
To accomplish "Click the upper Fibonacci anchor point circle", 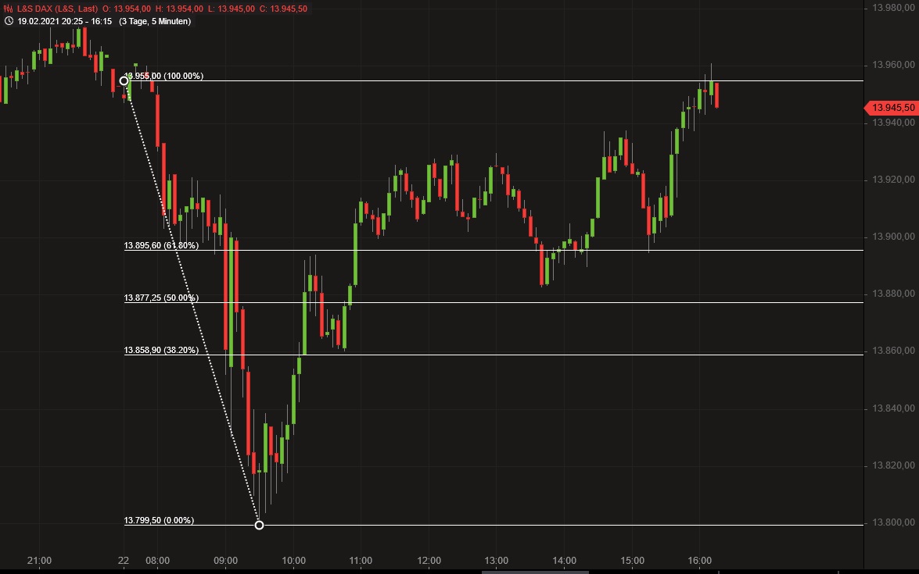I will click(x=124, y=80).
